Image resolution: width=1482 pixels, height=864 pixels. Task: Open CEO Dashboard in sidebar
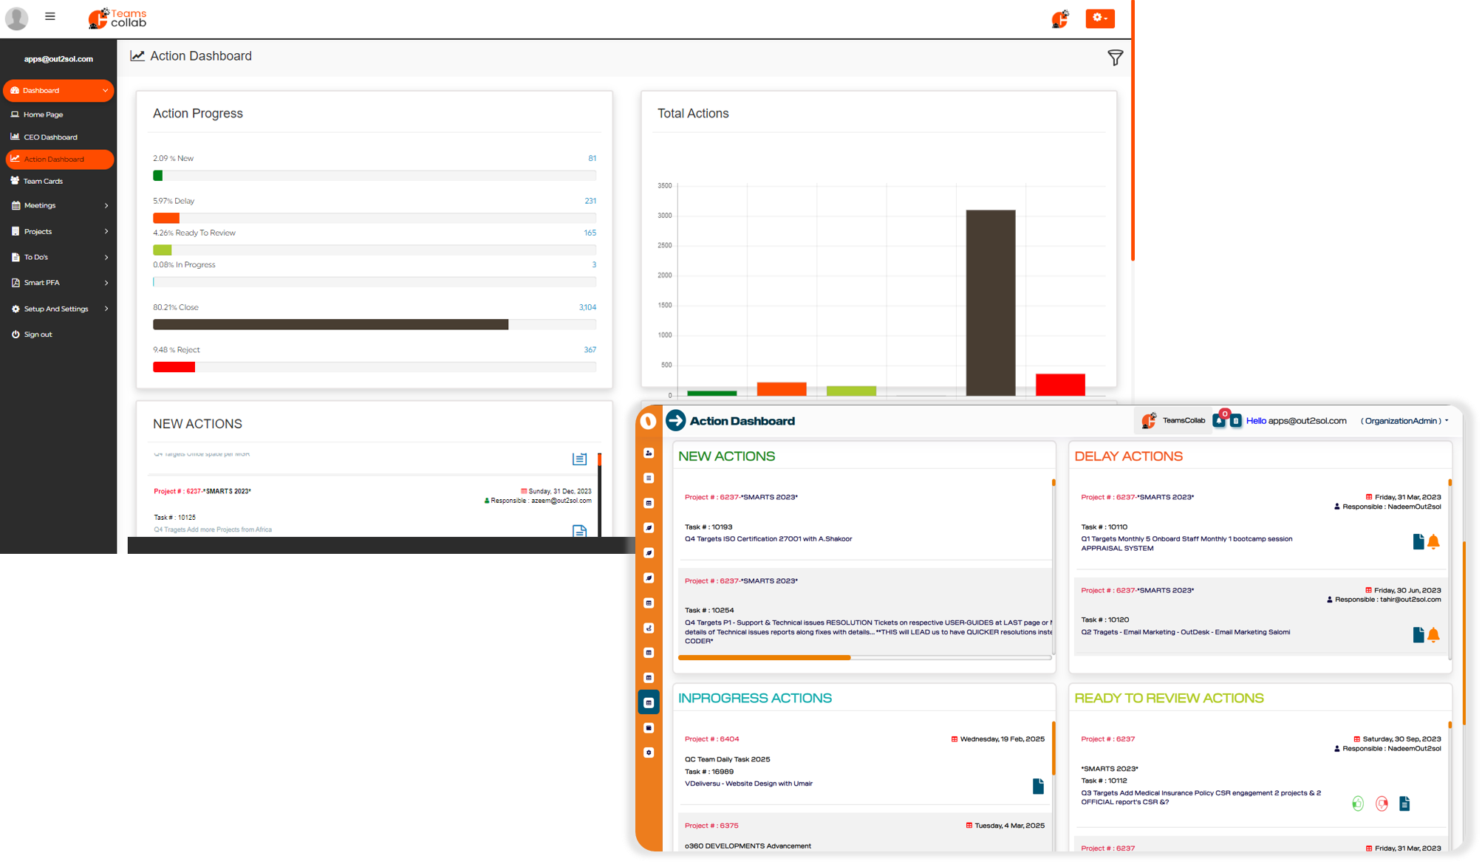point(50,137)
